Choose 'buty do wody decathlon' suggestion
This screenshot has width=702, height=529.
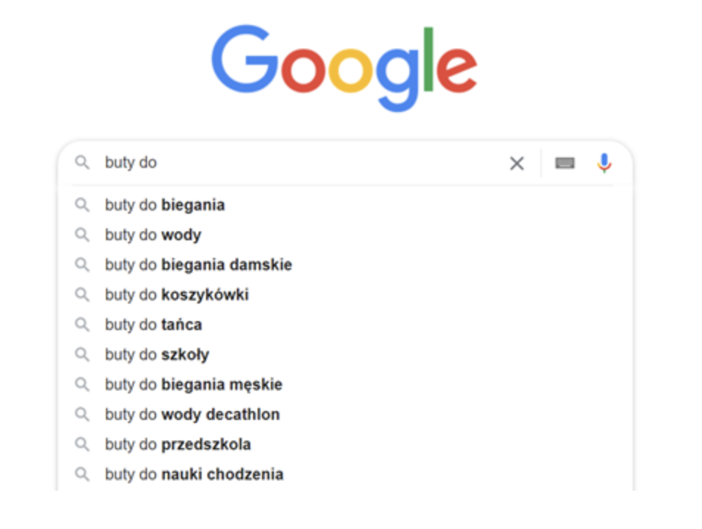(192, 414)
